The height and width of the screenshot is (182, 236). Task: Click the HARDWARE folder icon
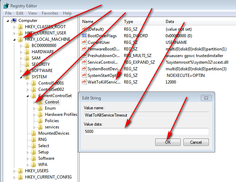coord(27,52)
